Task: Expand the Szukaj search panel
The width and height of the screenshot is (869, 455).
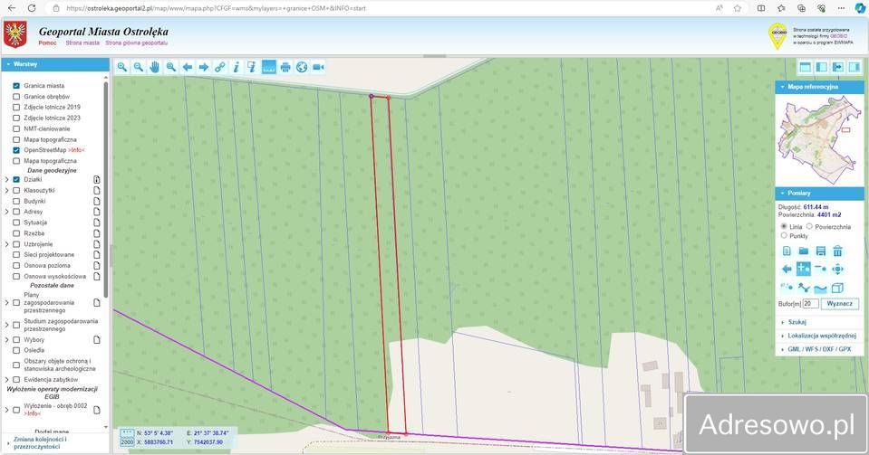Action: 797,321
